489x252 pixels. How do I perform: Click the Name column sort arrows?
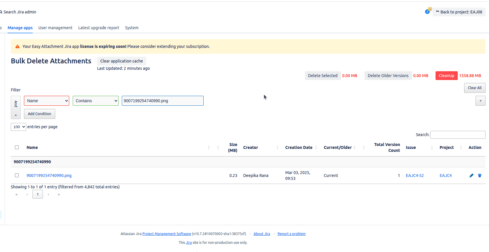tap(209, 147)
